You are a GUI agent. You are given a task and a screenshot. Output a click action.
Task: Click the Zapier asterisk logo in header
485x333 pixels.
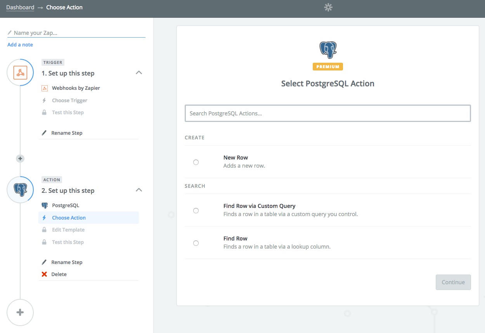[x=328, y=7]
